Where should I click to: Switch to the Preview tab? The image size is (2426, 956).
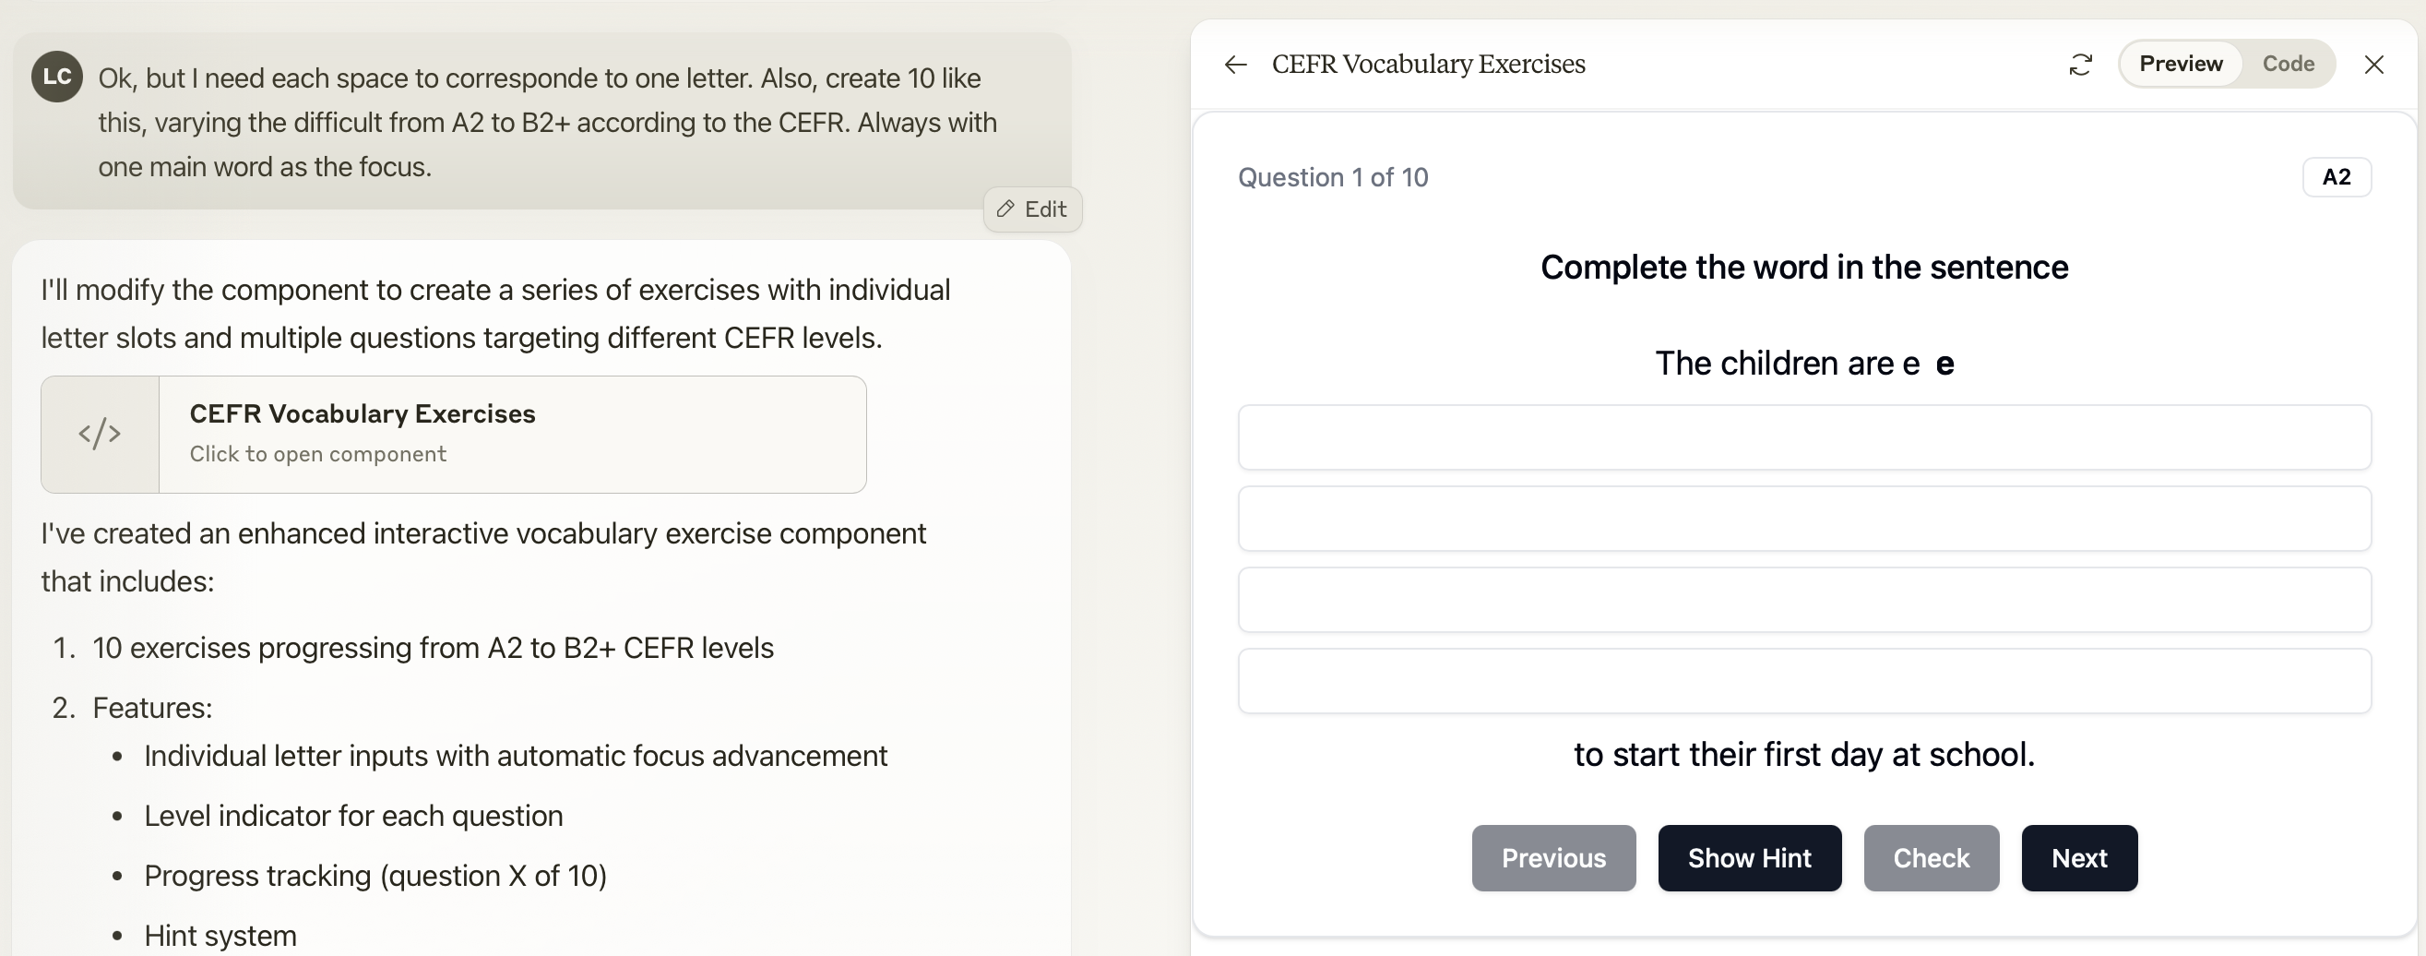[x=2181, y=64]
